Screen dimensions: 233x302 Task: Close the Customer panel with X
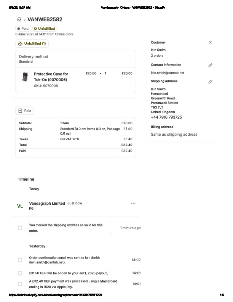click(x=210, y=42)
